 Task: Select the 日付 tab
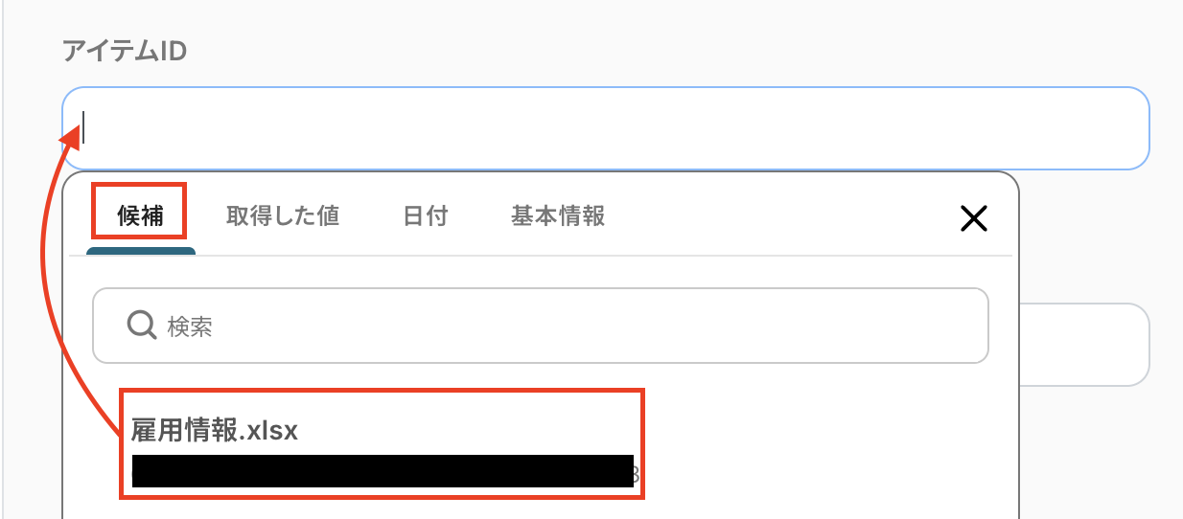pyautogui.click(x=426, y=215)
